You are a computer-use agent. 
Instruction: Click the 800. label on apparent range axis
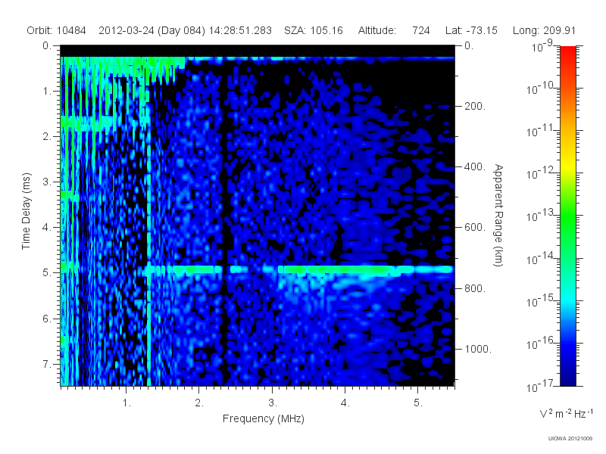click(475, 288)
